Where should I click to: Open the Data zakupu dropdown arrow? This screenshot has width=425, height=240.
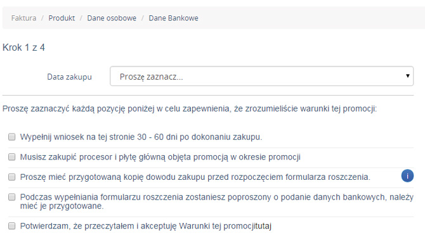pos(407,76)
